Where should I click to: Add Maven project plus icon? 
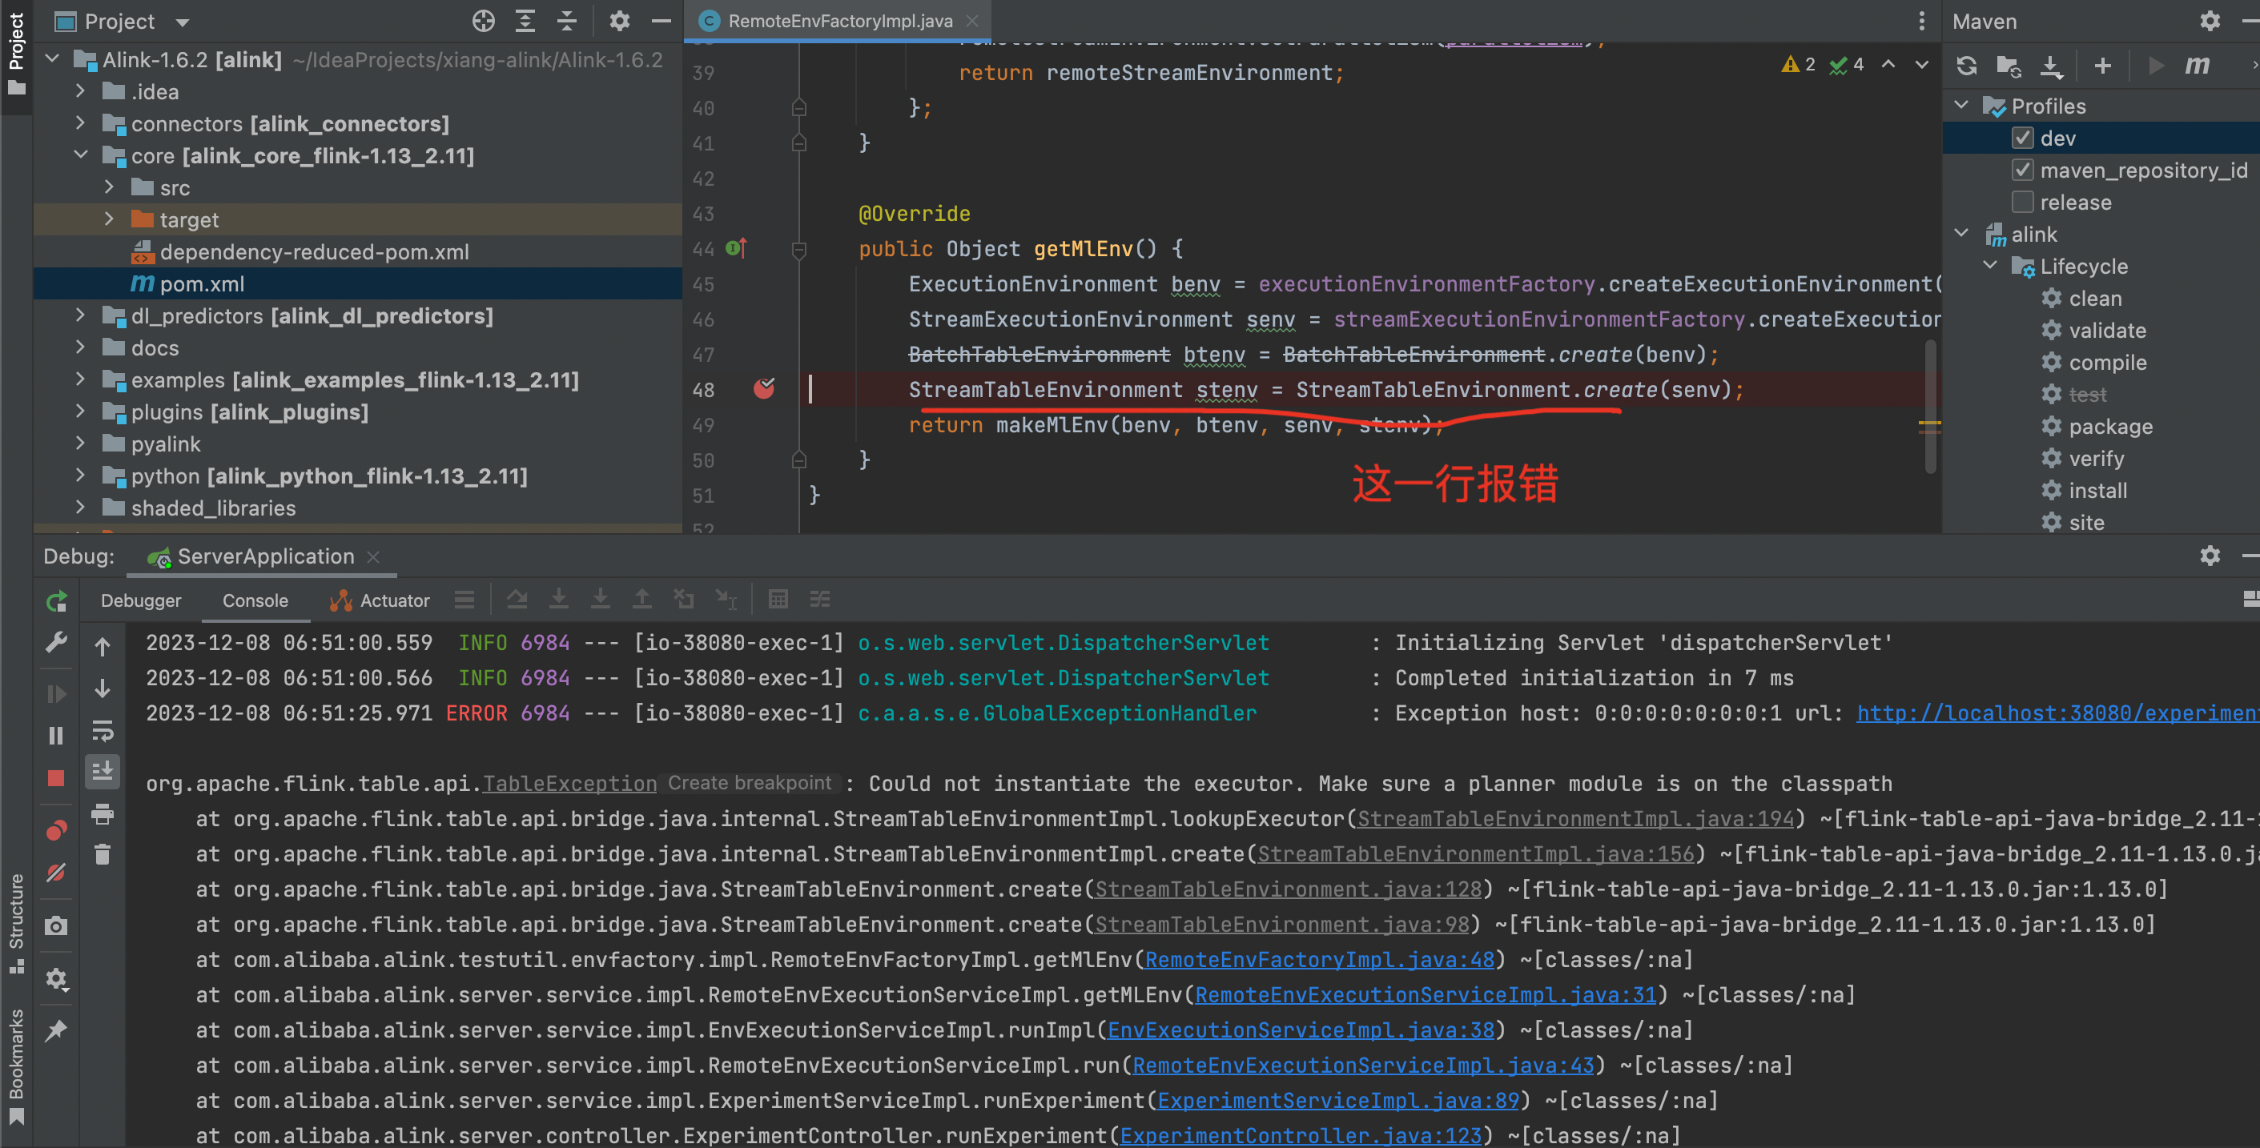2103,66
